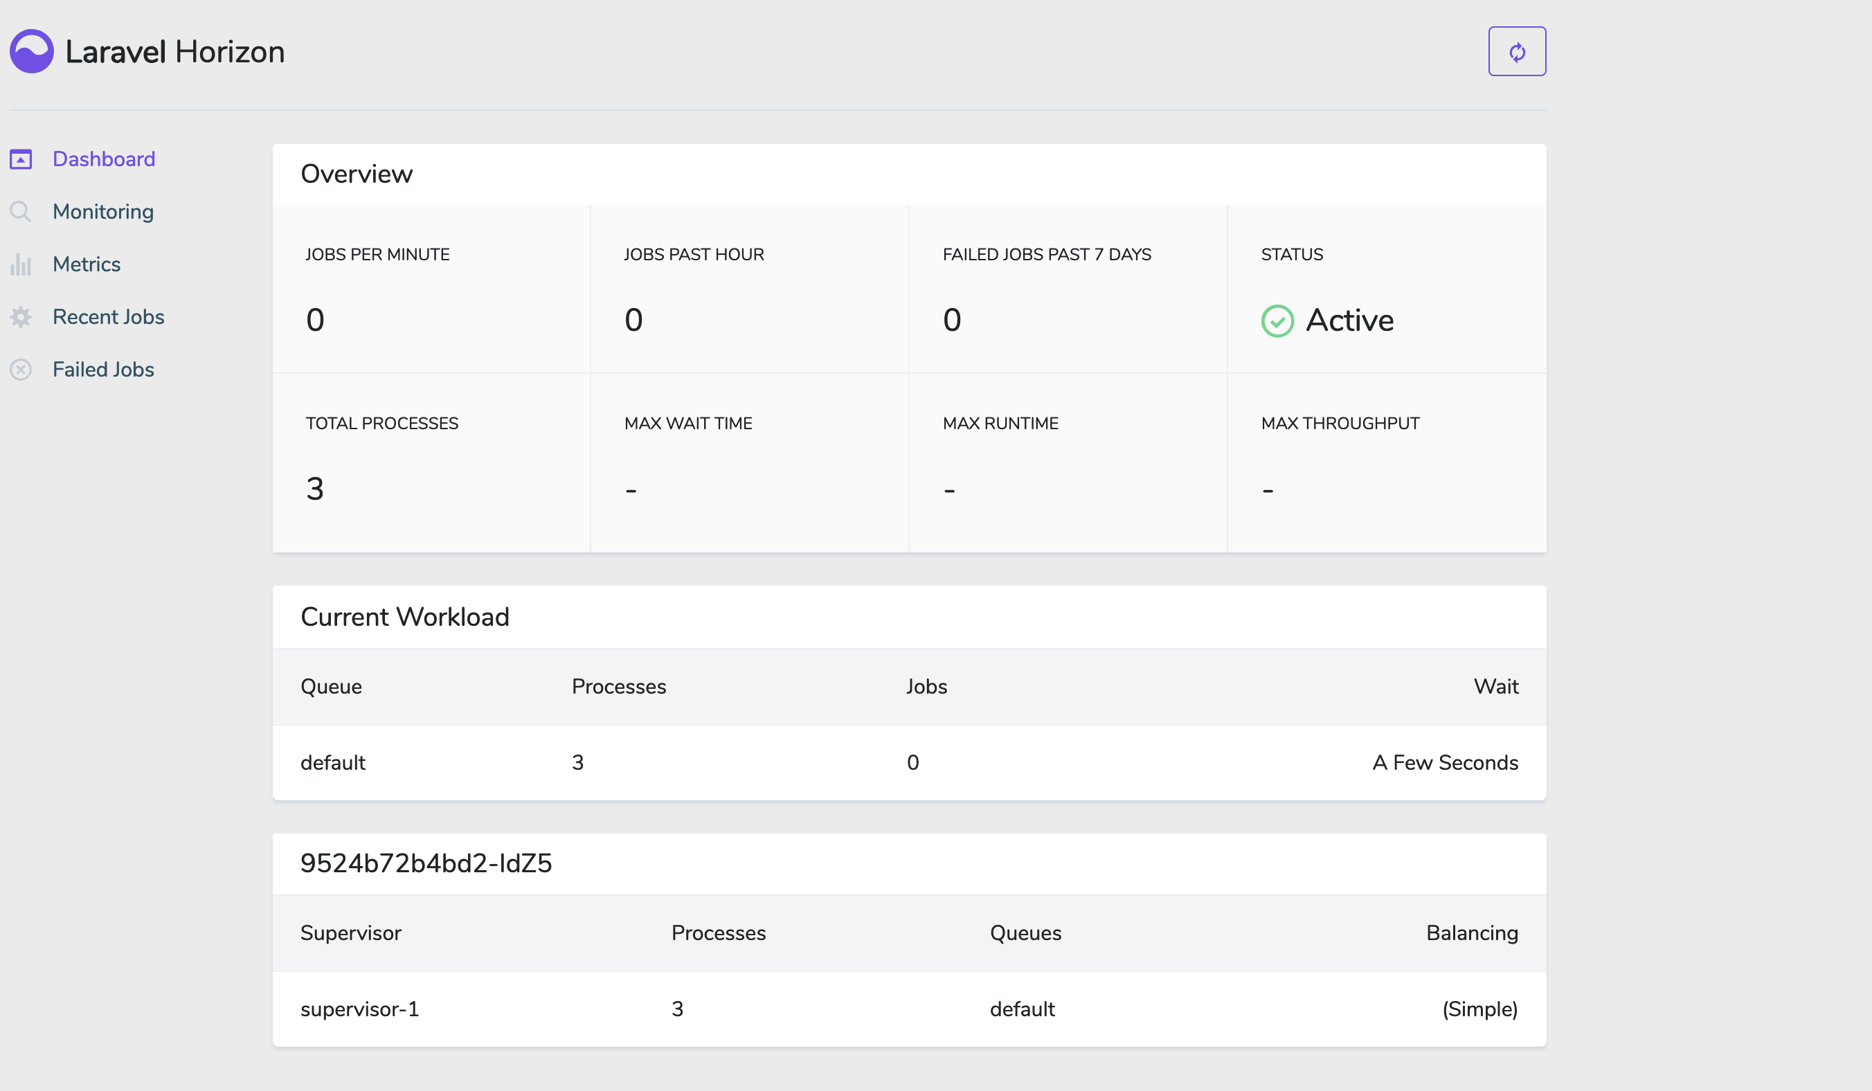Click the Failed Jobs Past 7 Days card
1872x1091 pixels.
click(x=1068, y=289)
